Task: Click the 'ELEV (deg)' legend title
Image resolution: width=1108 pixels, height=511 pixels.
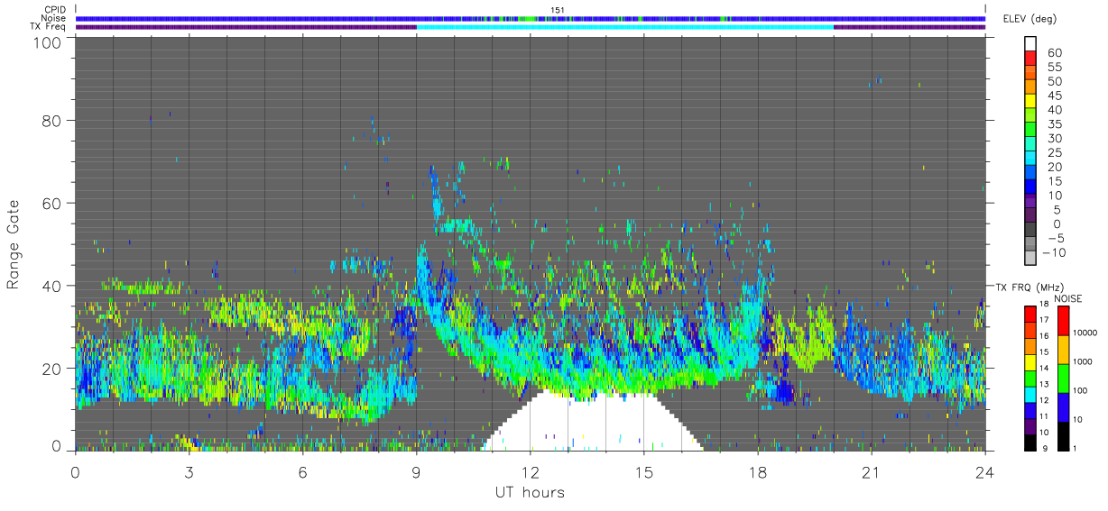Action: (1030, 19)
